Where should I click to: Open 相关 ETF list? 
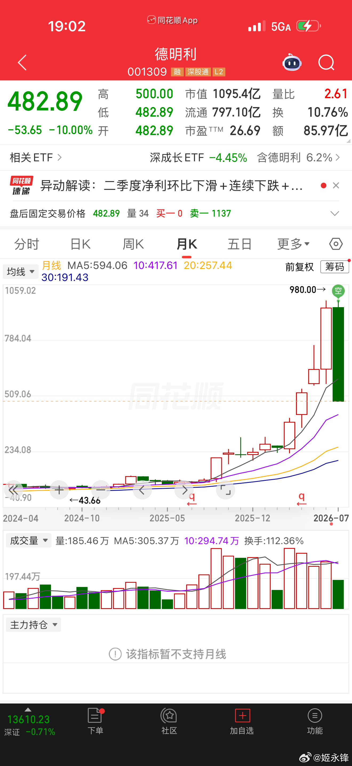click(x=36, y=158)
